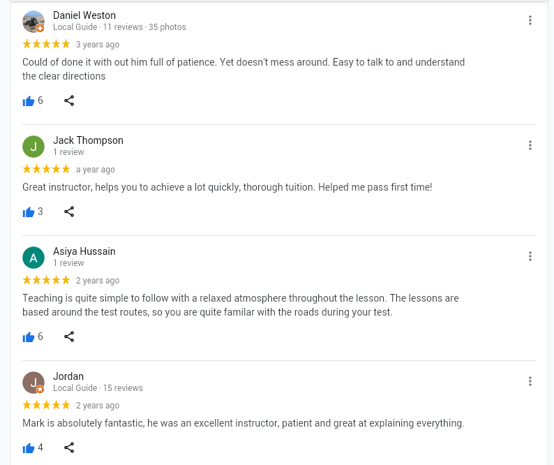Mark Asiya Hussain's review as helpful
The width and height of the screenshot is (554, 465).
(29, 337)
